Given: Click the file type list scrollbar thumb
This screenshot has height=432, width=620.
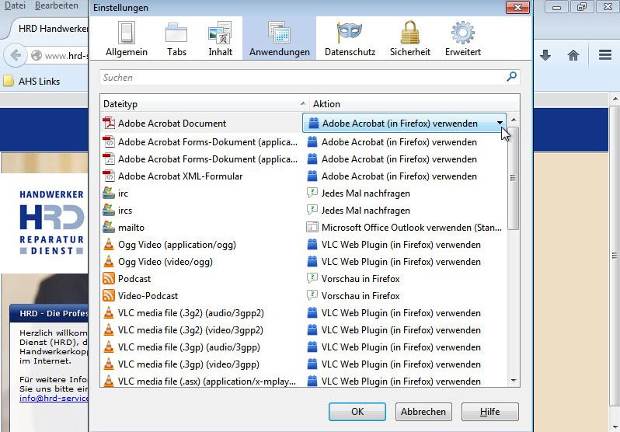Looking at the screenshot, I should [514, 178].
